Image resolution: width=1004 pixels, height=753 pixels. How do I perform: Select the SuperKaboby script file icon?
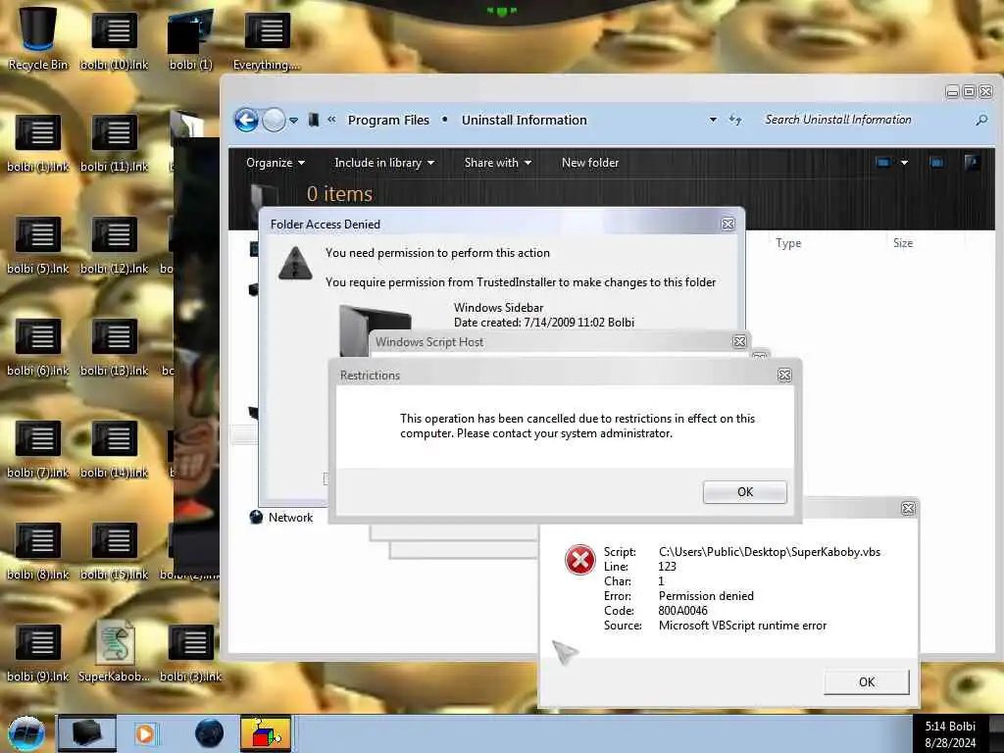115,652
